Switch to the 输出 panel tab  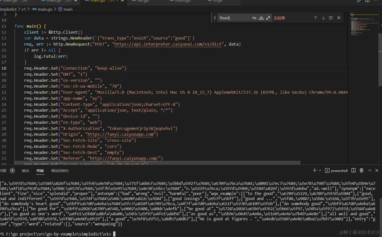[25, 171]
